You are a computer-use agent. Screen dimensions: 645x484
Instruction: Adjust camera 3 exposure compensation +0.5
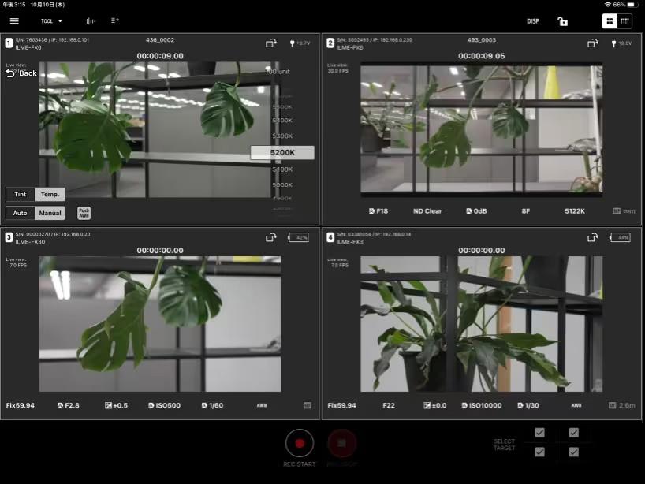[x=117, y=405]
